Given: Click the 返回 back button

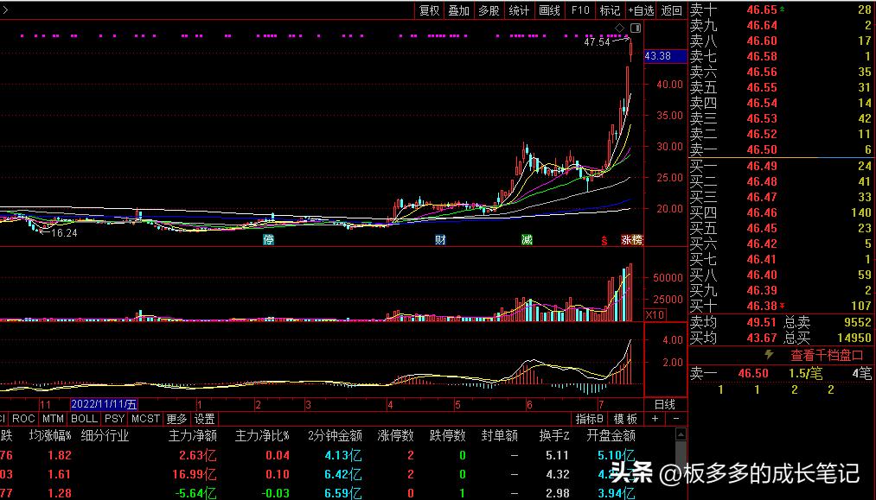Looking at the screenshot, I should (673, 10).
